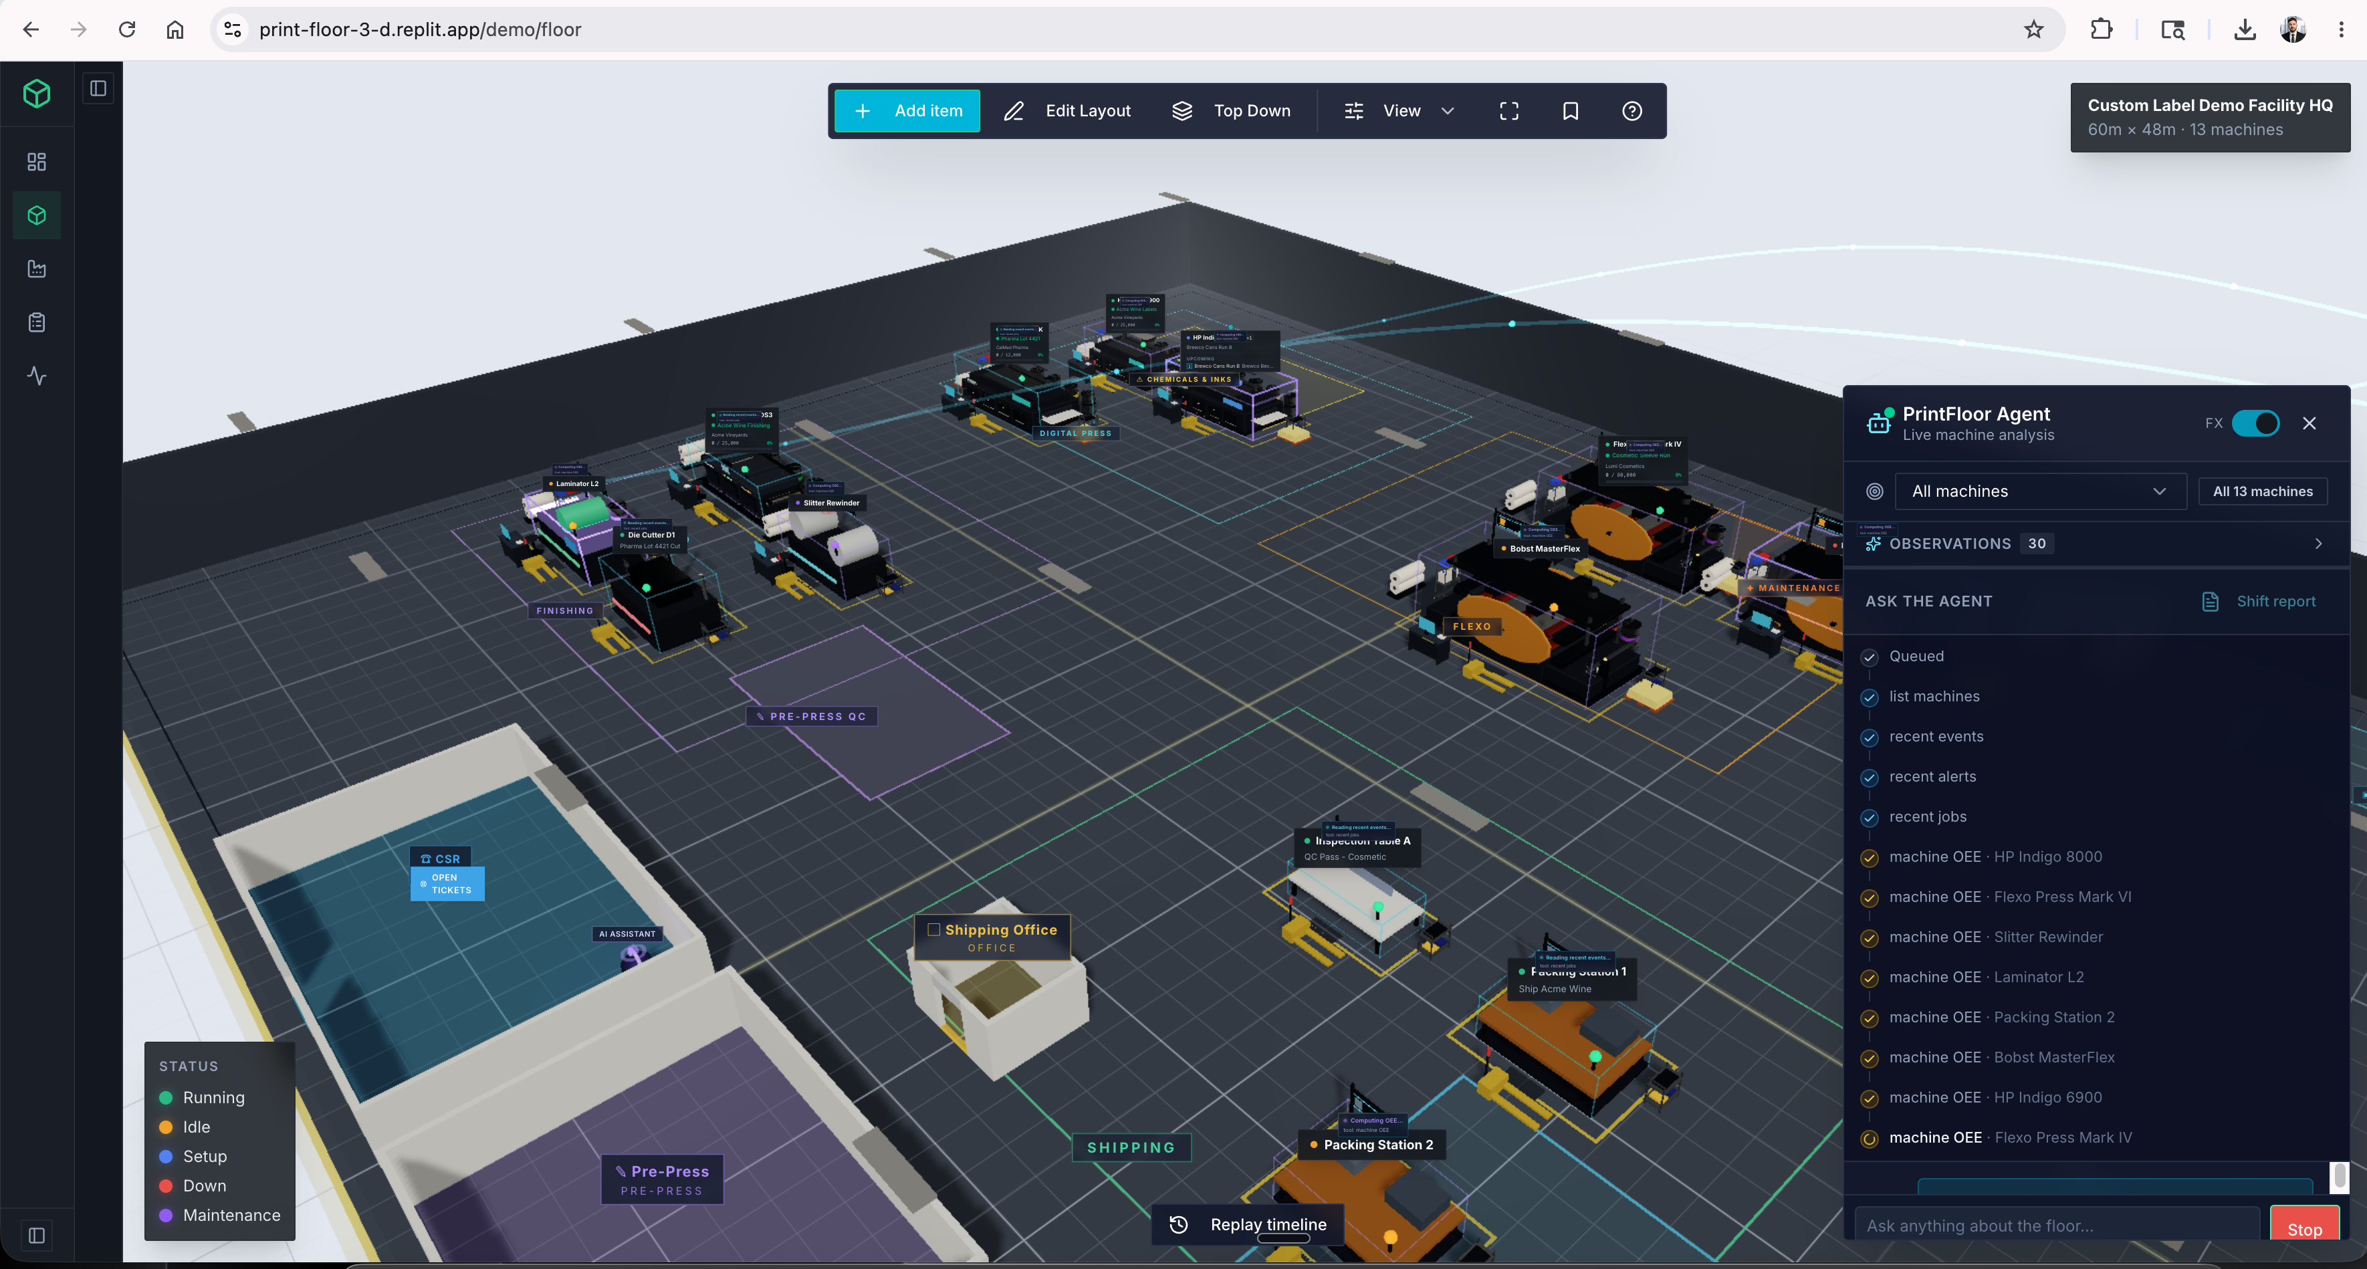This screenshot has width=2367, height=1269.
Task: Click browser back arrow
Action: point(30,29)
